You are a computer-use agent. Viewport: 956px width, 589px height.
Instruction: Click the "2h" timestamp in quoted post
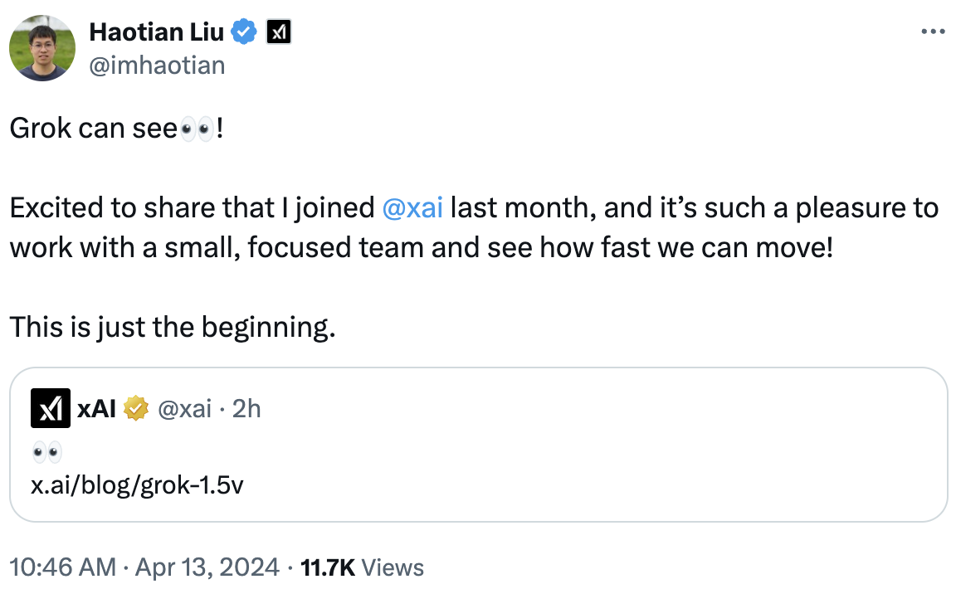coord(246,408)
